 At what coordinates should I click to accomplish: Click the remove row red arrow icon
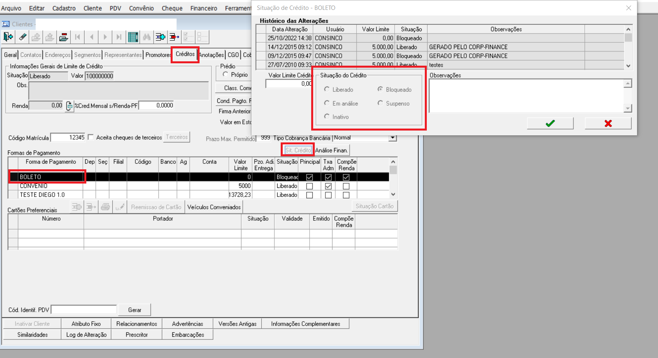point(174,37)
